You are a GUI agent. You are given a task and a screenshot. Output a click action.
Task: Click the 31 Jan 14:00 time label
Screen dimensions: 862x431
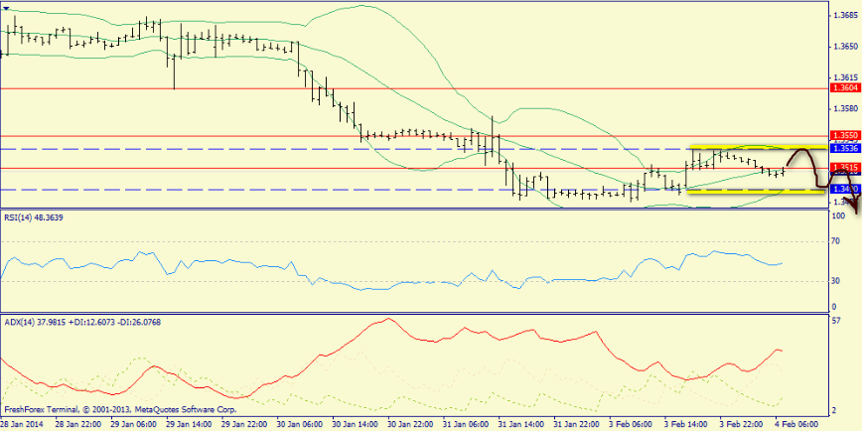point(520,425)
